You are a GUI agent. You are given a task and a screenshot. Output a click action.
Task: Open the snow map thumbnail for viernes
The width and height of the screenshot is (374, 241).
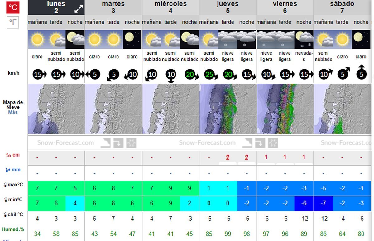(x=285, y=109)
